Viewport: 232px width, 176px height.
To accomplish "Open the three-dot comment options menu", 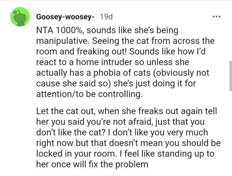I will point(217,16).
